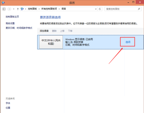
Task: Open 选项 for the Chinese language
Action: tap(128, 42)
